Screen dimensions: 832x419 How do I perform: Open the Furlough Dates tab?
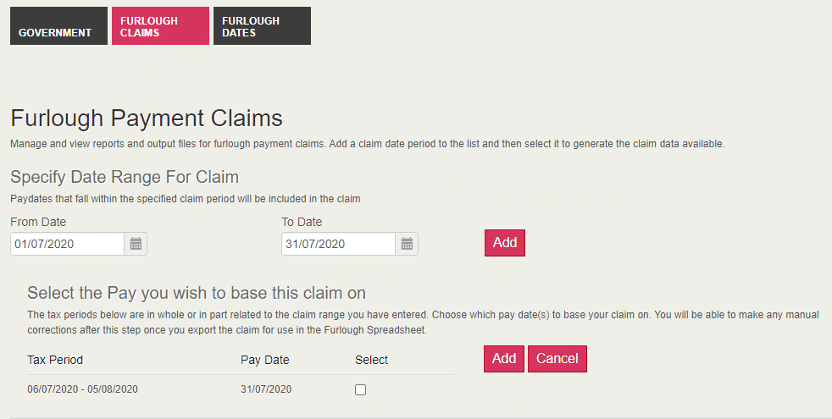[262, 26]
